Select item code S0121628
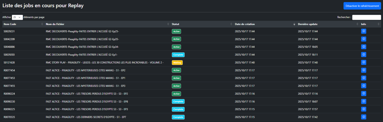Screen dimensions: 383x122 [x=9, y=63]
